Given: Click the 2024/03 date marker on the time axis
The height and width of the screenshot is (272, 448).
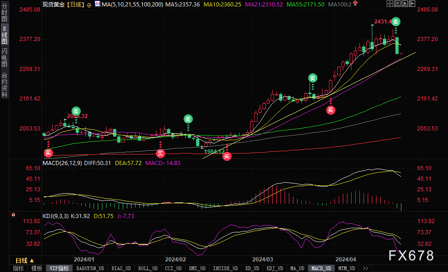Looking at the screenshot, I should coord(263,260).
